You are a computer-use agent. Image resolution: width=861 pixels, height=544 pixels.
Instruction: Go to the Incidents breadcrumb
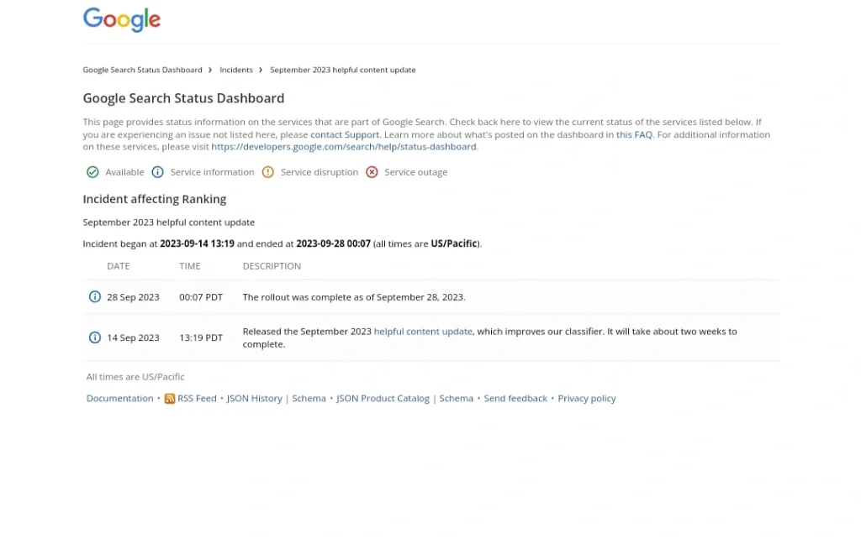coord(236,70)
